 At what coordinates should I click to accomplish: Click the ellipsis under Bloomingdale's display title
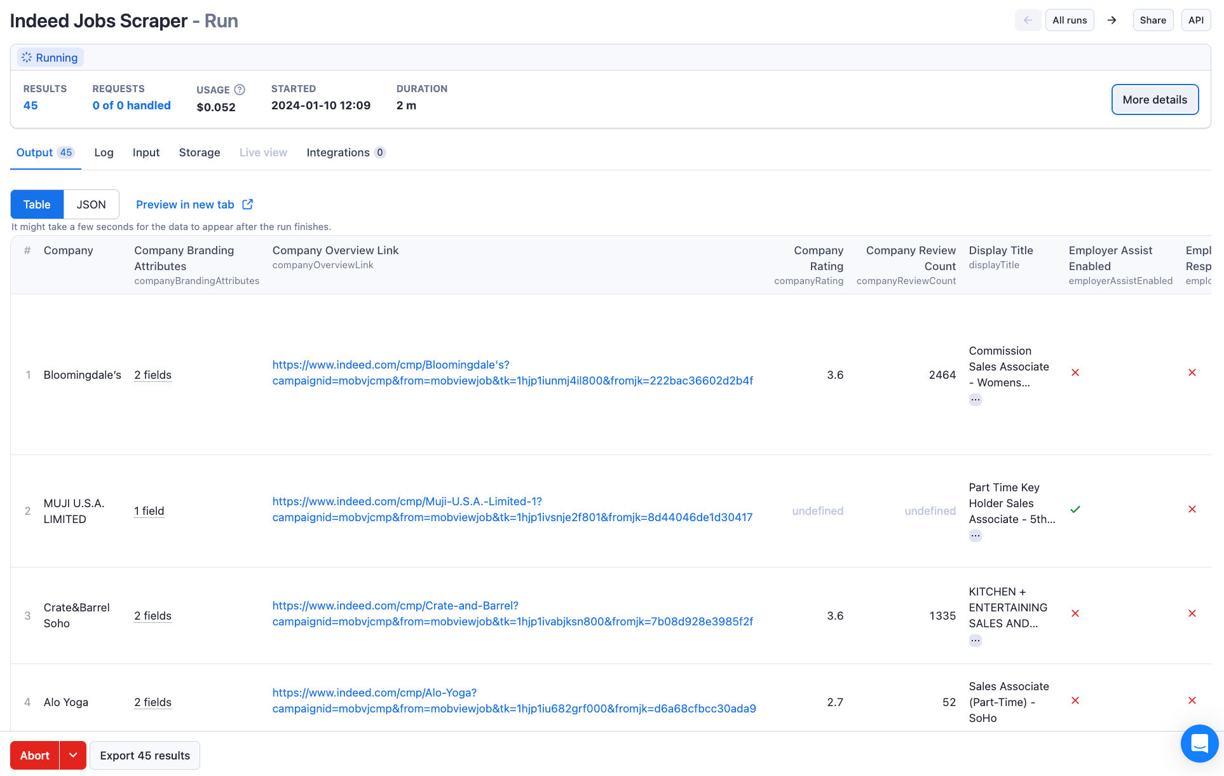click(976, 399)
